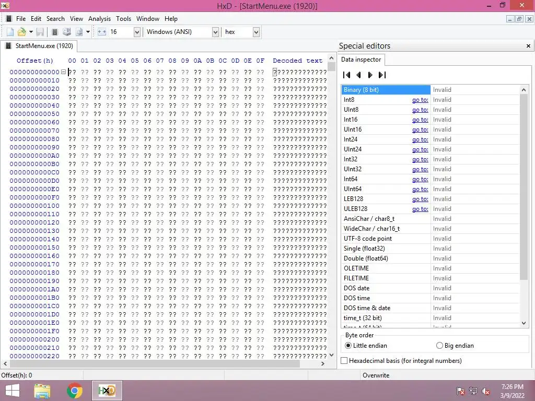This screenshot has height=401, width=535.
Task: Select the StartMenu.exe (1920) document tab
Action: pyautogui.click(x=39, y=46)
